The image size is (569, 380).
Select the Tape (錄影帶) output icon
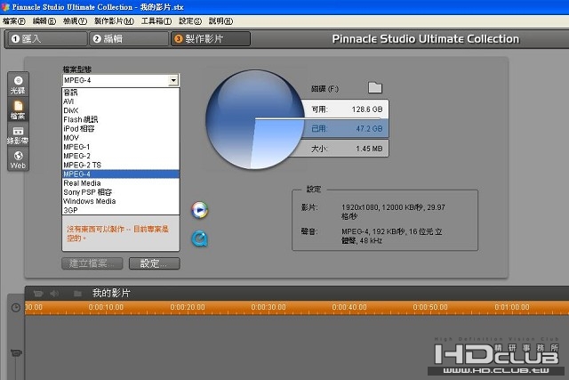point(18,134)
